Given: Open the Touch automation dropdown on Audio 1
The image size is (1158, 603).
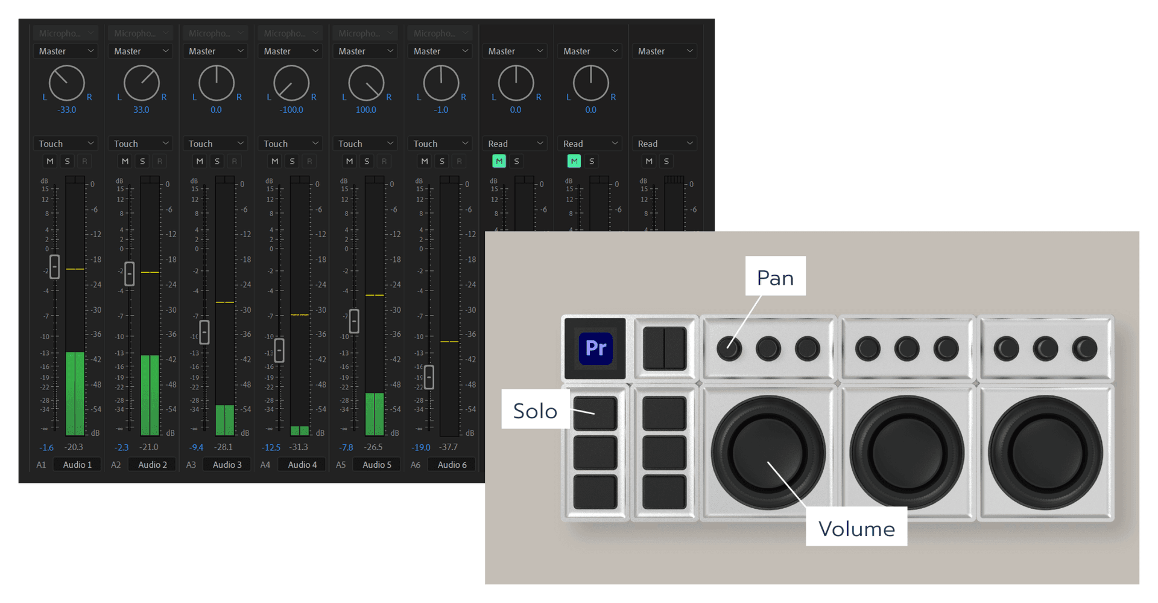Looking at the screenshot, I should tap(65, 143).
